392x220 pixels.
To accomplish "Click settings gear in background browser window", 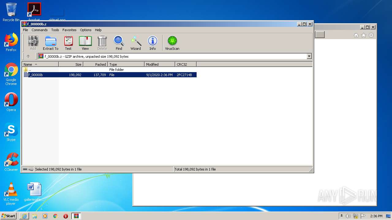I will point(371,35).
